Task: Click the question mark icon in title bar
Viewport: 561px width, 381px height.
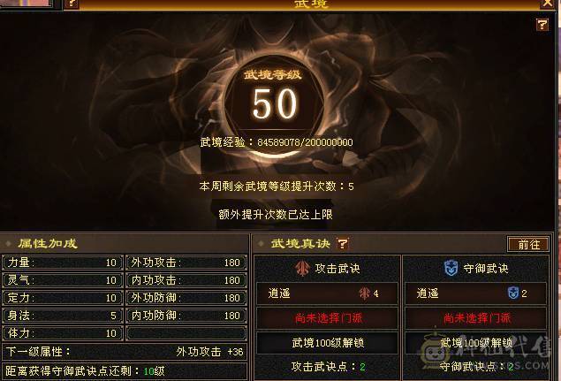Action: click(72, 4)
